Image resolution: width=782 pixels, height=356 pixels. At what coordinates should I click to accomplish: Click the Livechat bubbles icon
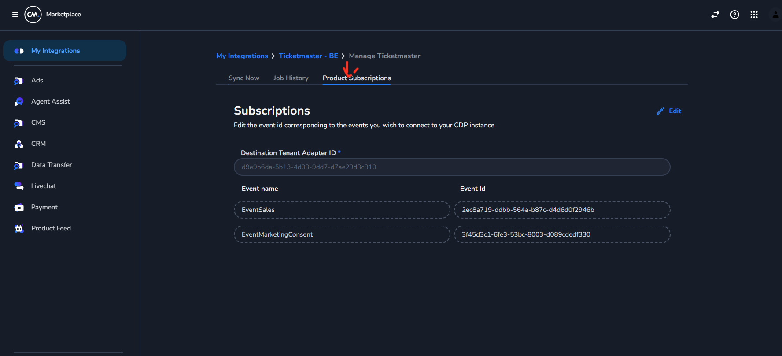(x=18, y=186)
